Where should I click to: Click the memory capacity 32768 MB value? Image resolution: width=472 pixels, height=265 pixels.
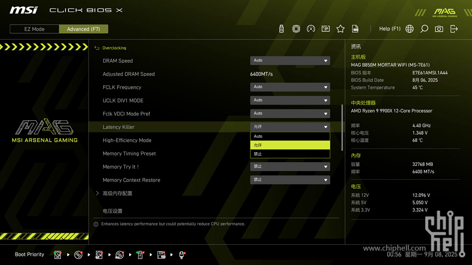click(423, 164)
